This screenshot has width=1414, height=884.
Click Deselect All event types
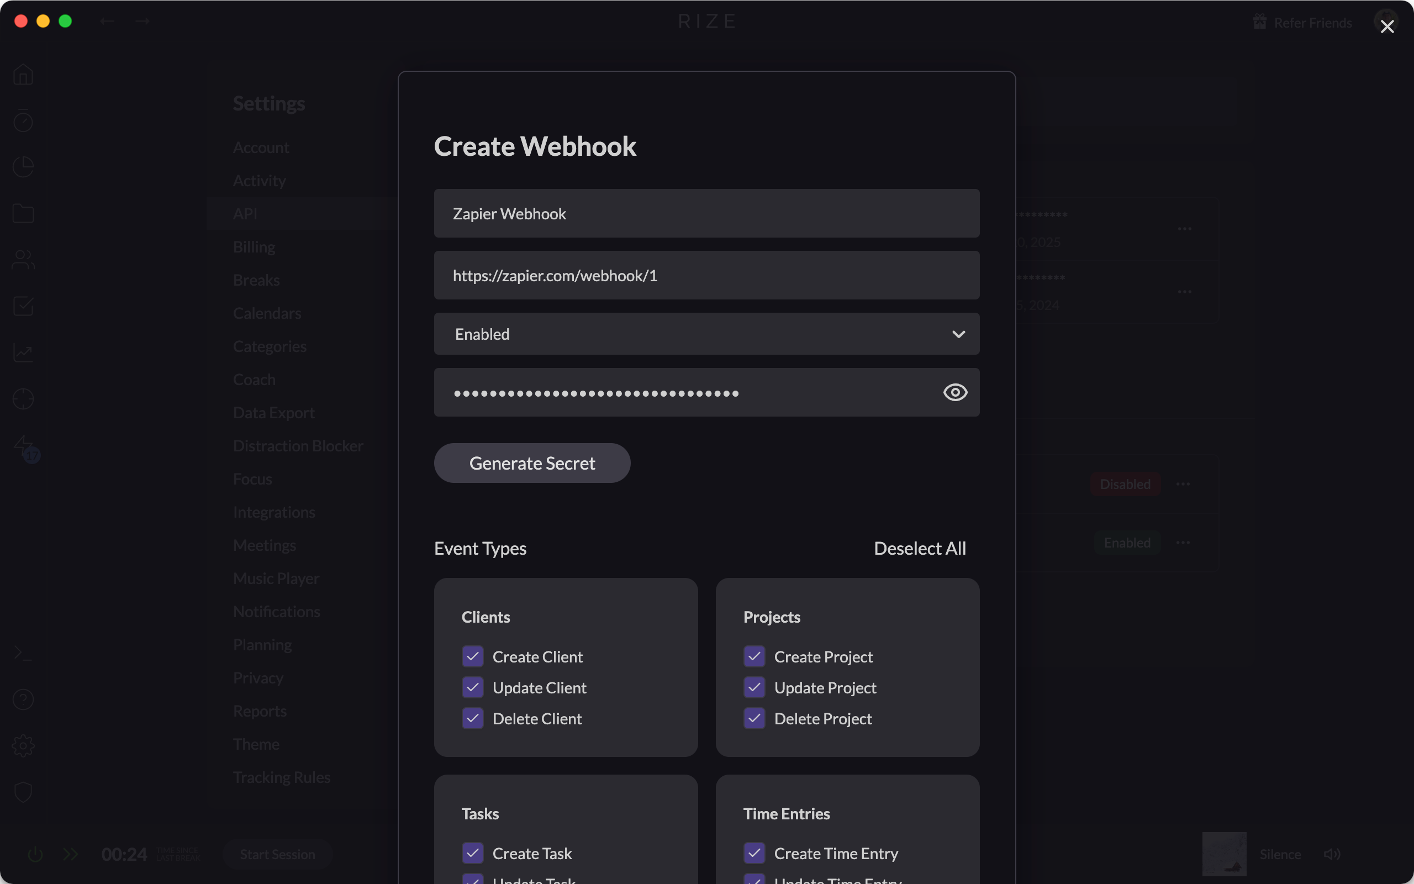tap(920, 548)
